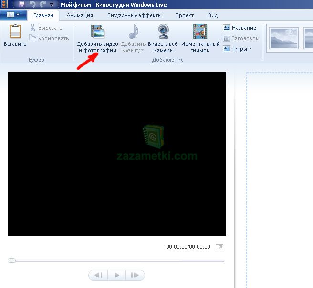The height and width of the screenshot is (288, 313).
Task: Click the preview seek slider handle
Action: point(11,260)
